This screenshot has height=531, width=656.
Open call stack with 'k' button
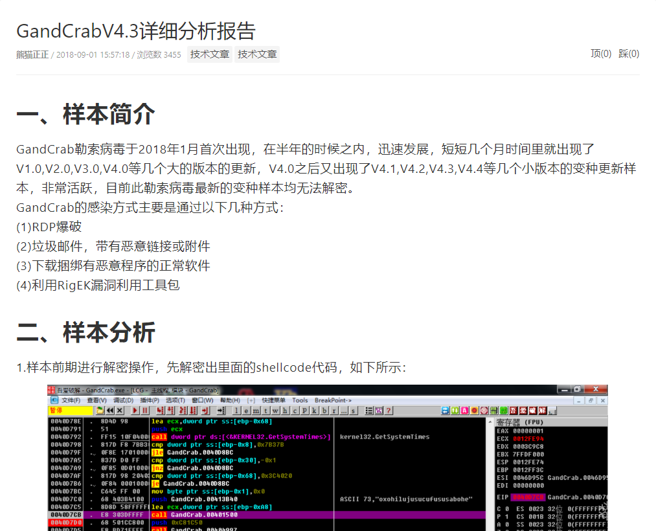click(x=314, y=411)
